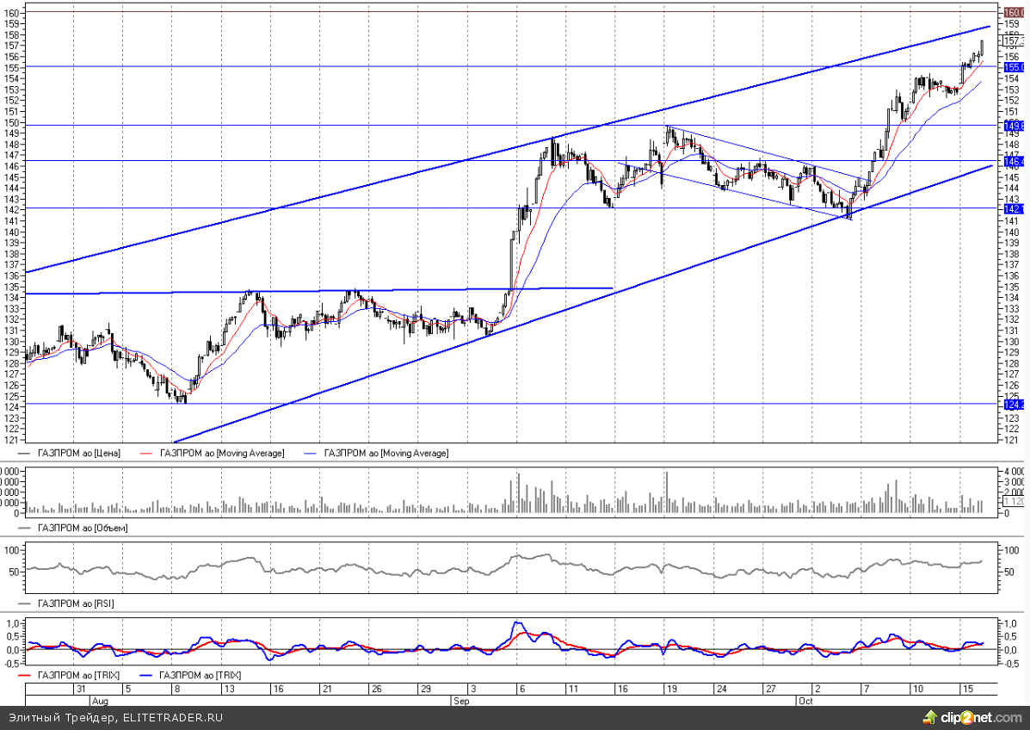
Task: Click the 1,0 label on right TRIX axis
Action: pos(1010,623)
